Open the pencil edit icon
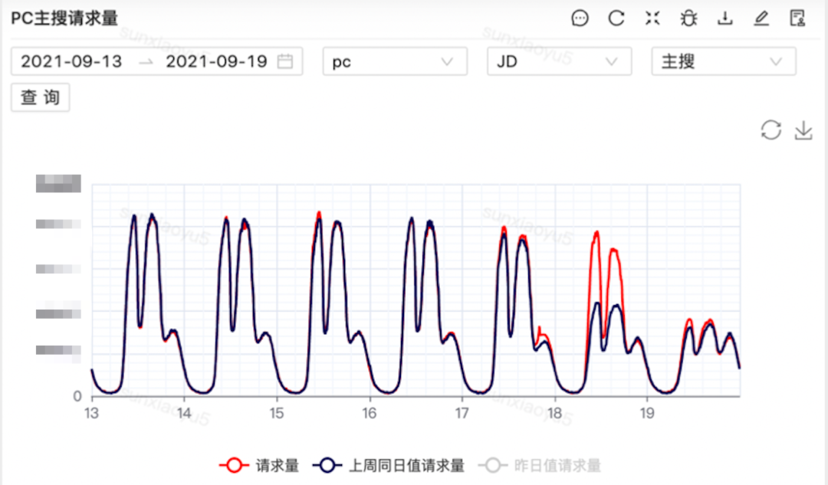Image resolution: width=828 pixels, height=485 pixels. [x=761, y=18]
